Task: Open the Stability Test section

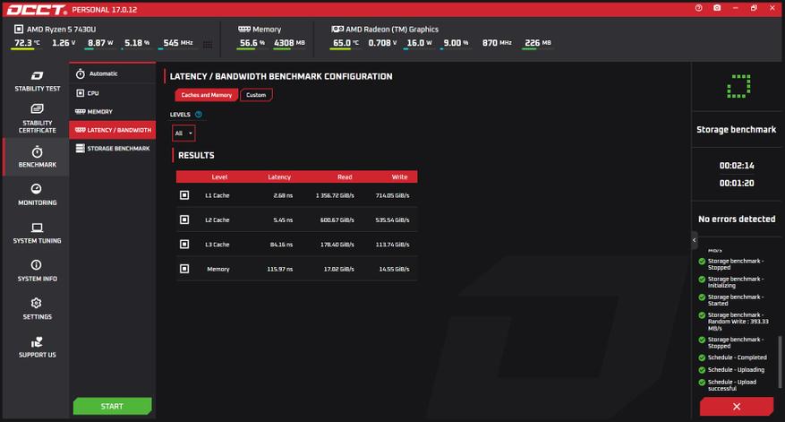Action: (37, 82)
